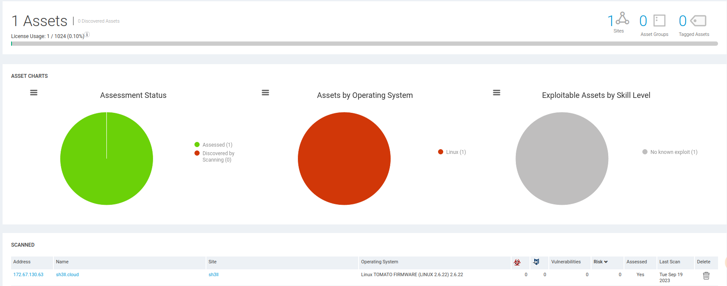The height and width of the screenshot is (286, 727).
Task: Toggle the Linux legend entry
Action: pos(452,152)
